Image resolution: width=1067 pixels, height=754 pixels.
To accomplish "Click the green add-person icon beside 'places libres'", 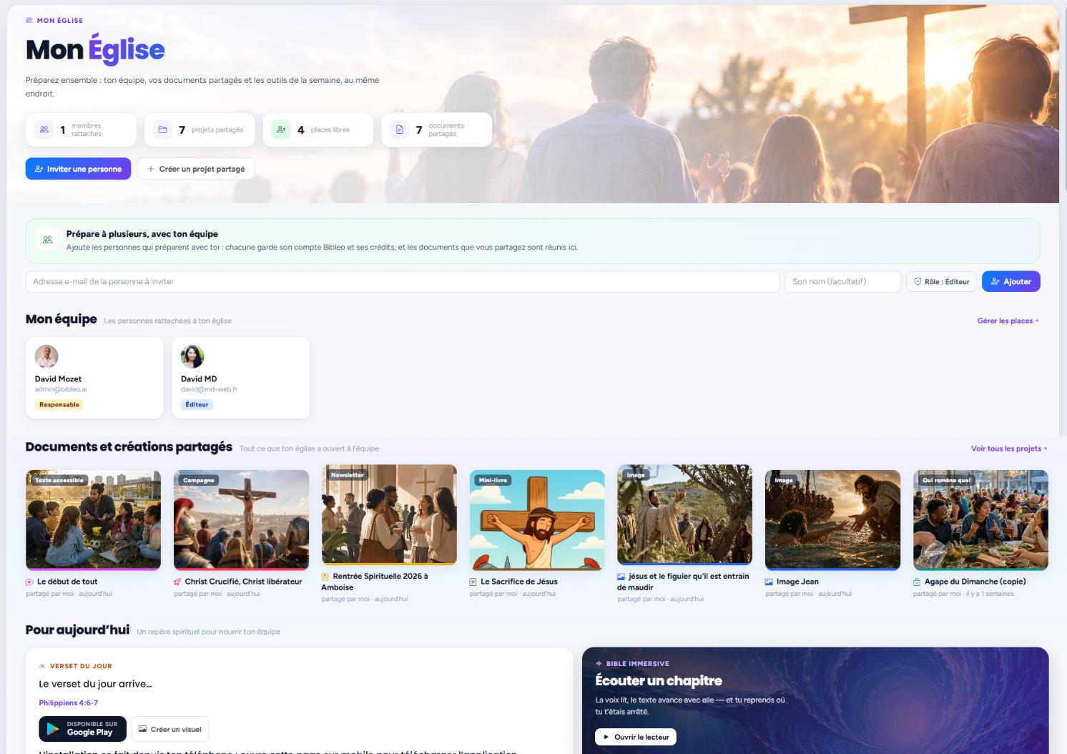I will point(281,129).
